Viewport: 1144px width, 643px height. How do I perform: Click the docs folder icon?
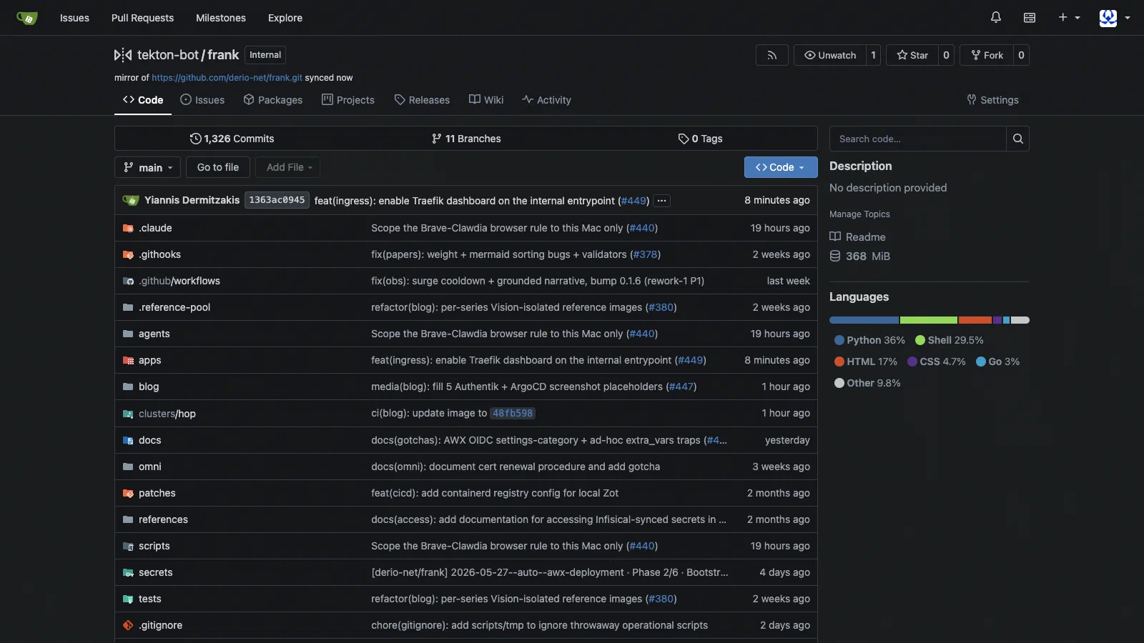(128, 440)
